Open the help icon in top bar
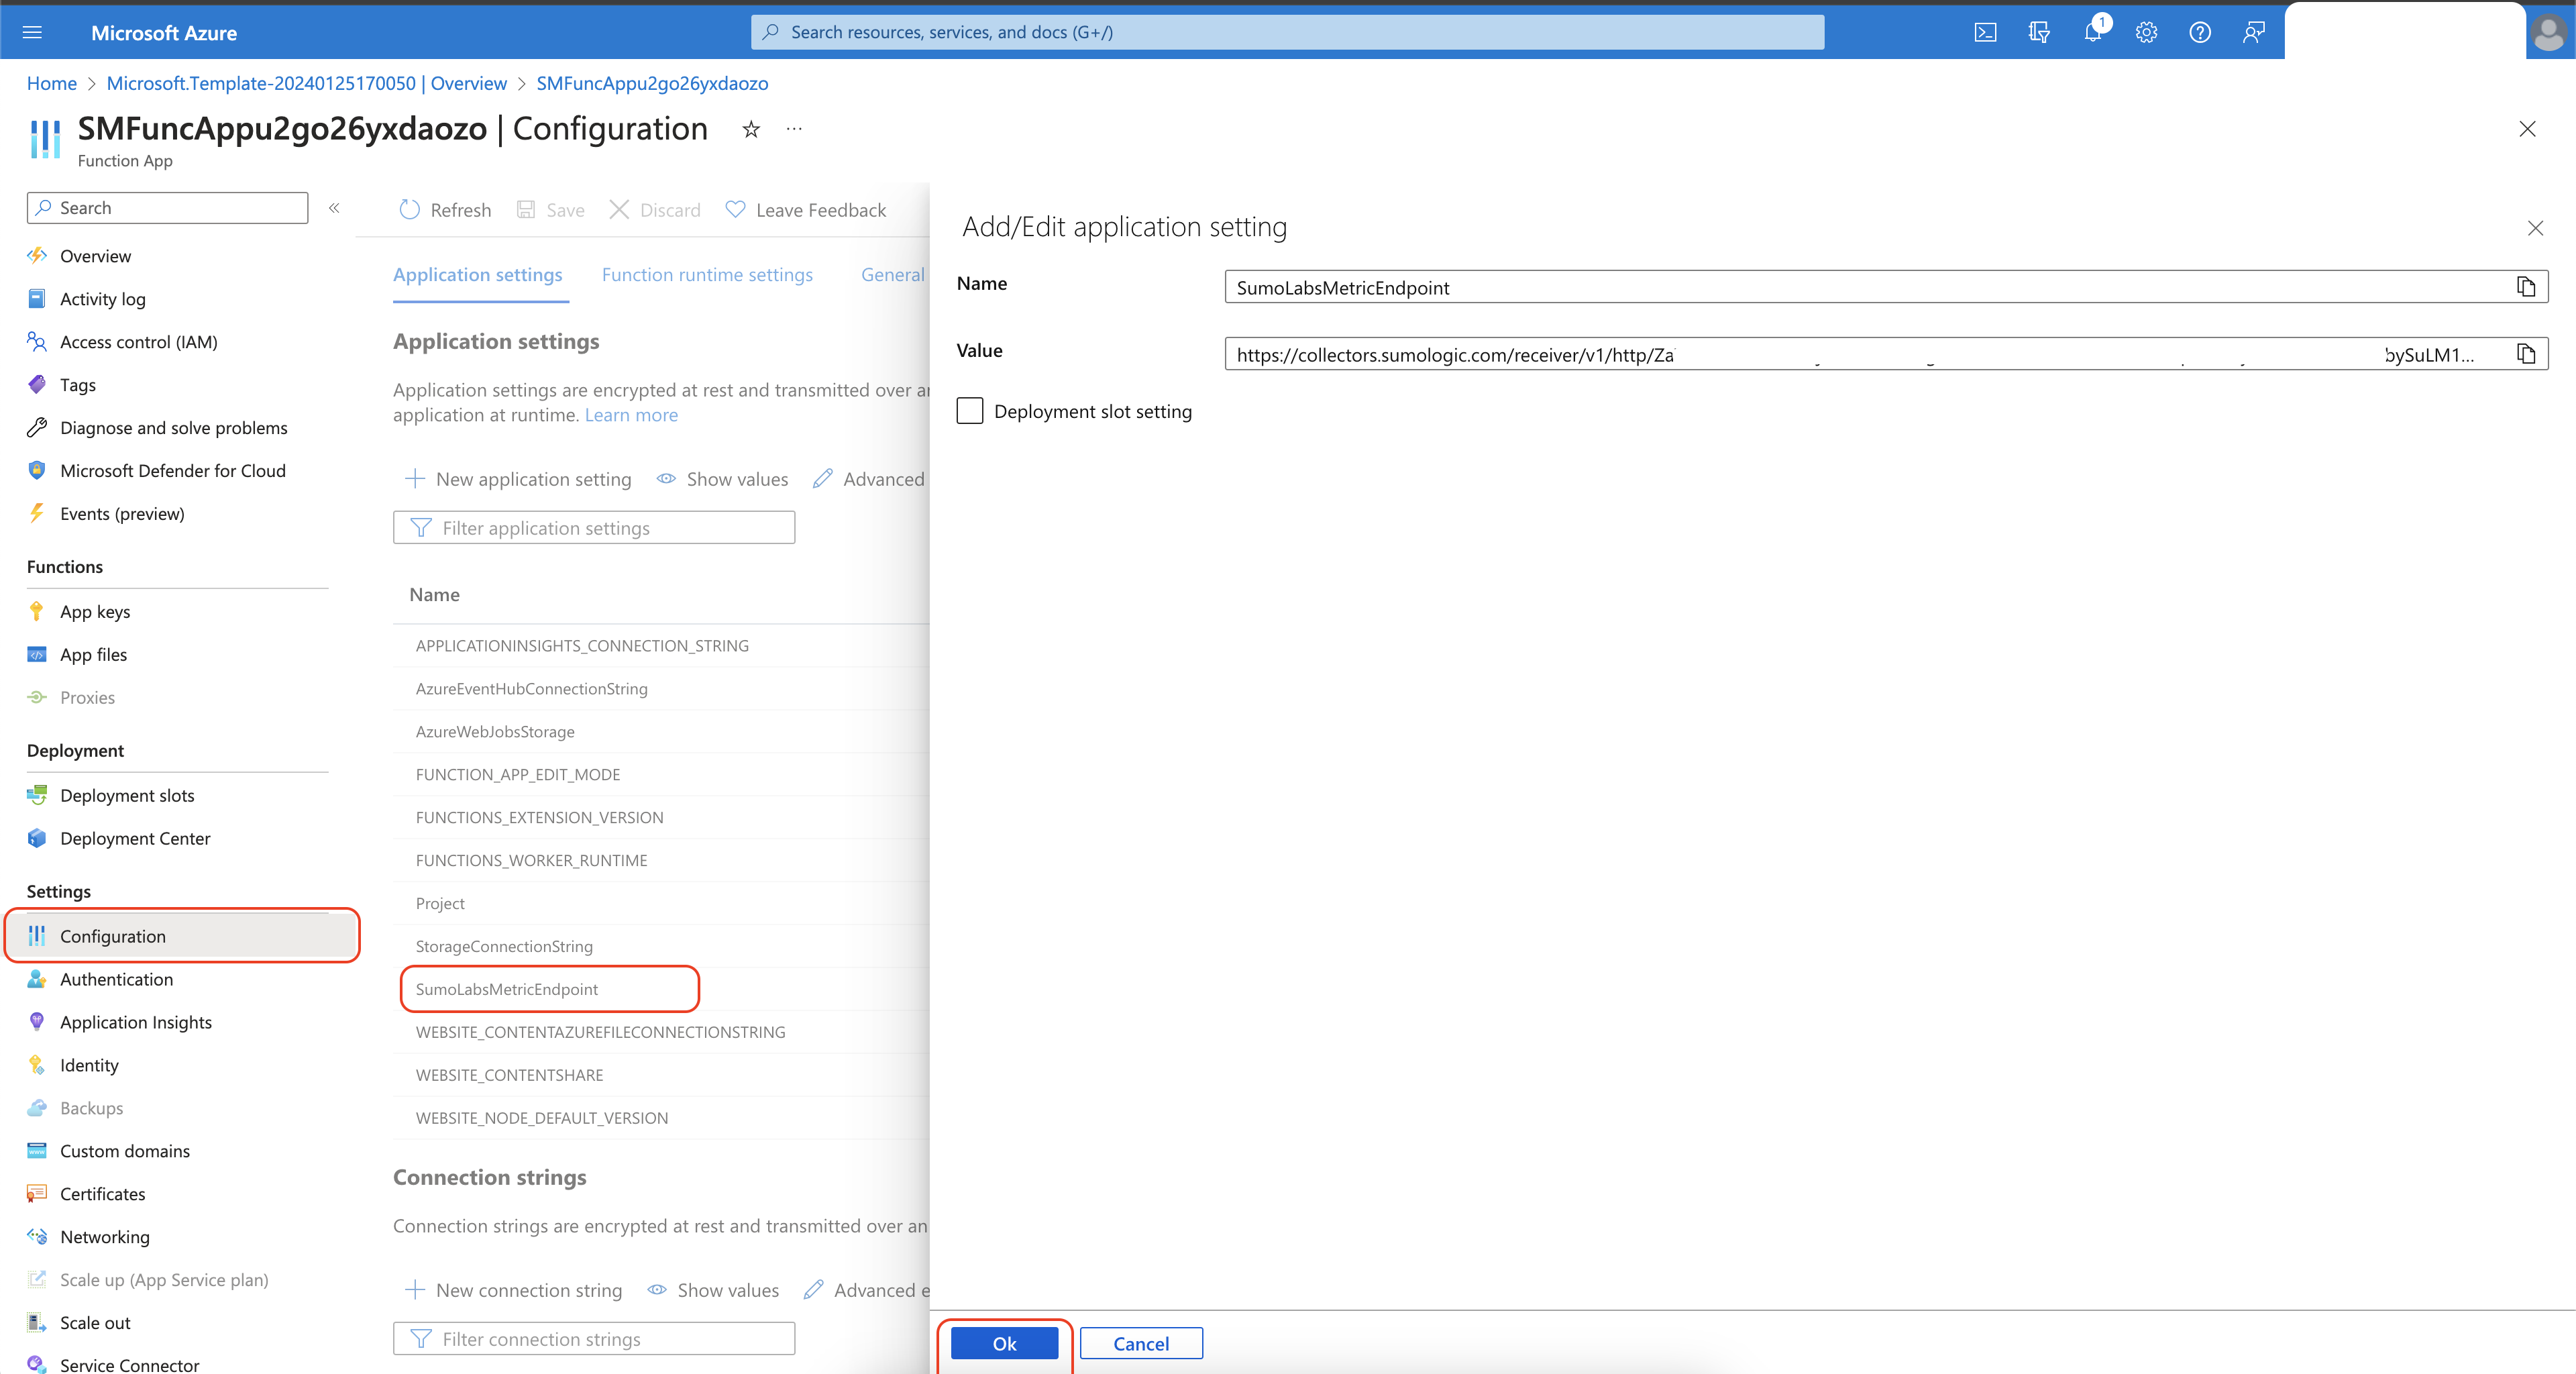The image size is (2576, 1374). pos(2199,31)
